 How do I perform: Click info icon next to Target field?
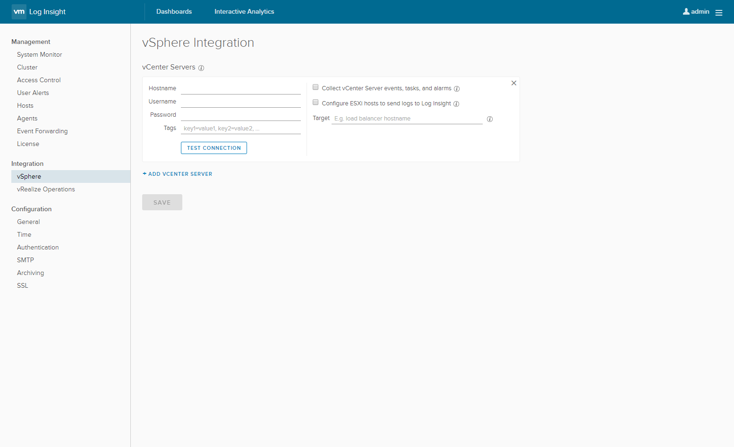pyautogui.click(x=490, y=119)
